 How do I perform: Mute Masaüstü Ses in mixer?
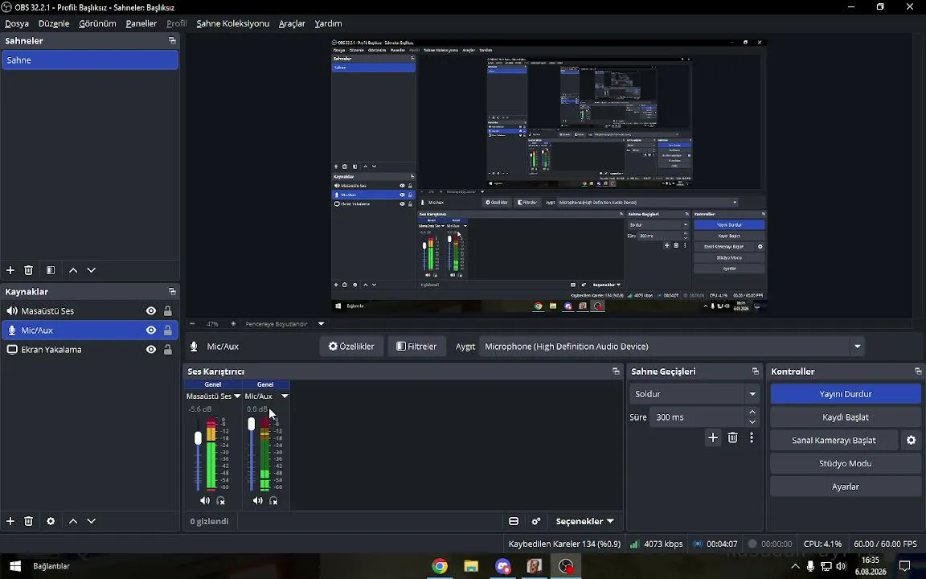[x=205, y=500]
